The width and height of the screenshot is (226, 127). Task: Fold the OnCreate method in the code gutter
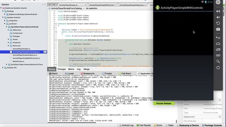click(56, 40)
